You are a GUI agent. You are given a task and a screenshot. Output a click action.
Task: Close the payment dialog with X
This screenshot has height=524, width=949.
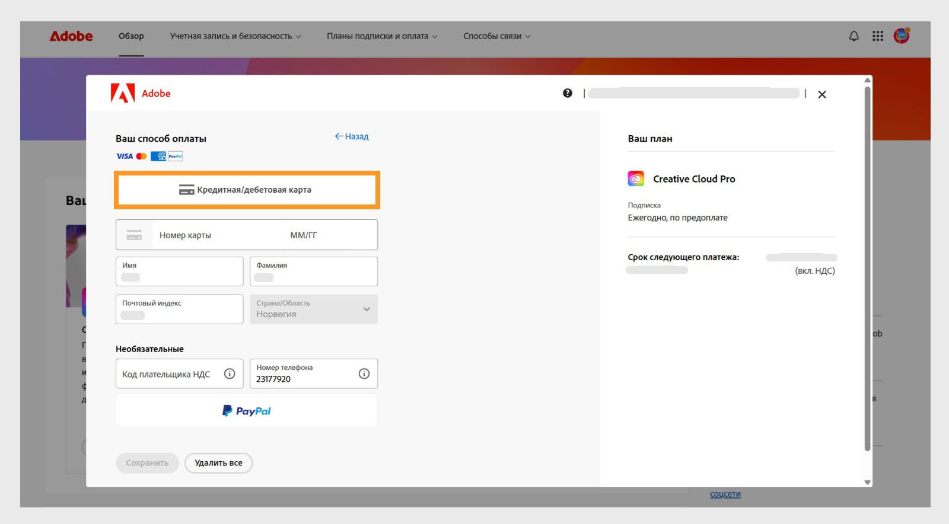(822, 94)
